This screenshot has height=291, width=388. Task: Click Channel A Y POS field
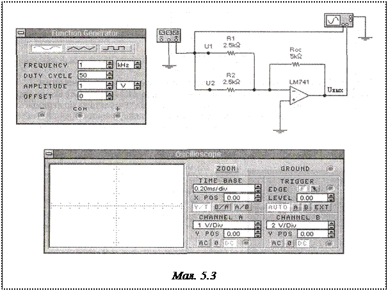(239, 234)
